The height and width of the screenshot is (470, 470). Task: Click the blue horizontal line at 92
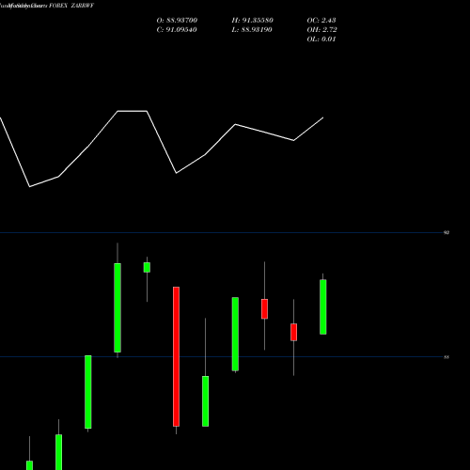pyautogui.click(x=221, y=232)
